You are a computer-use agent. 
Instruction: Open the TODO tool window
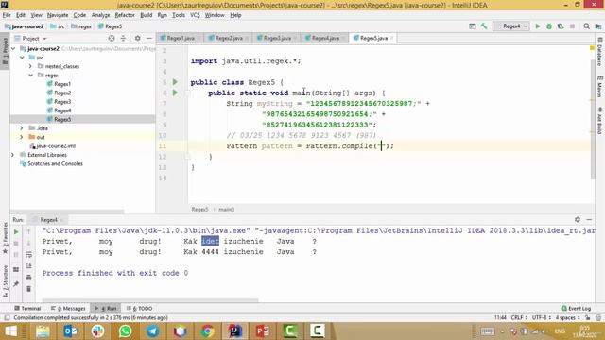pos(139,309)
